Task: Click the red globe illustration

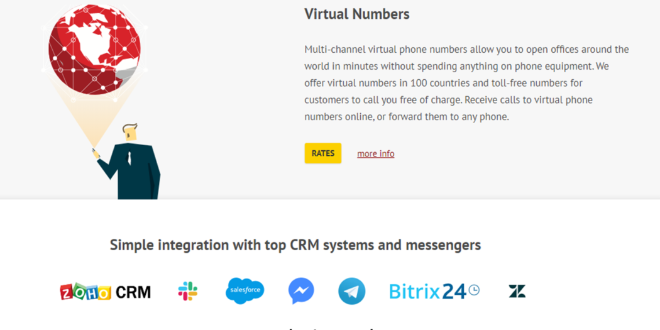Action: point(95,50)
